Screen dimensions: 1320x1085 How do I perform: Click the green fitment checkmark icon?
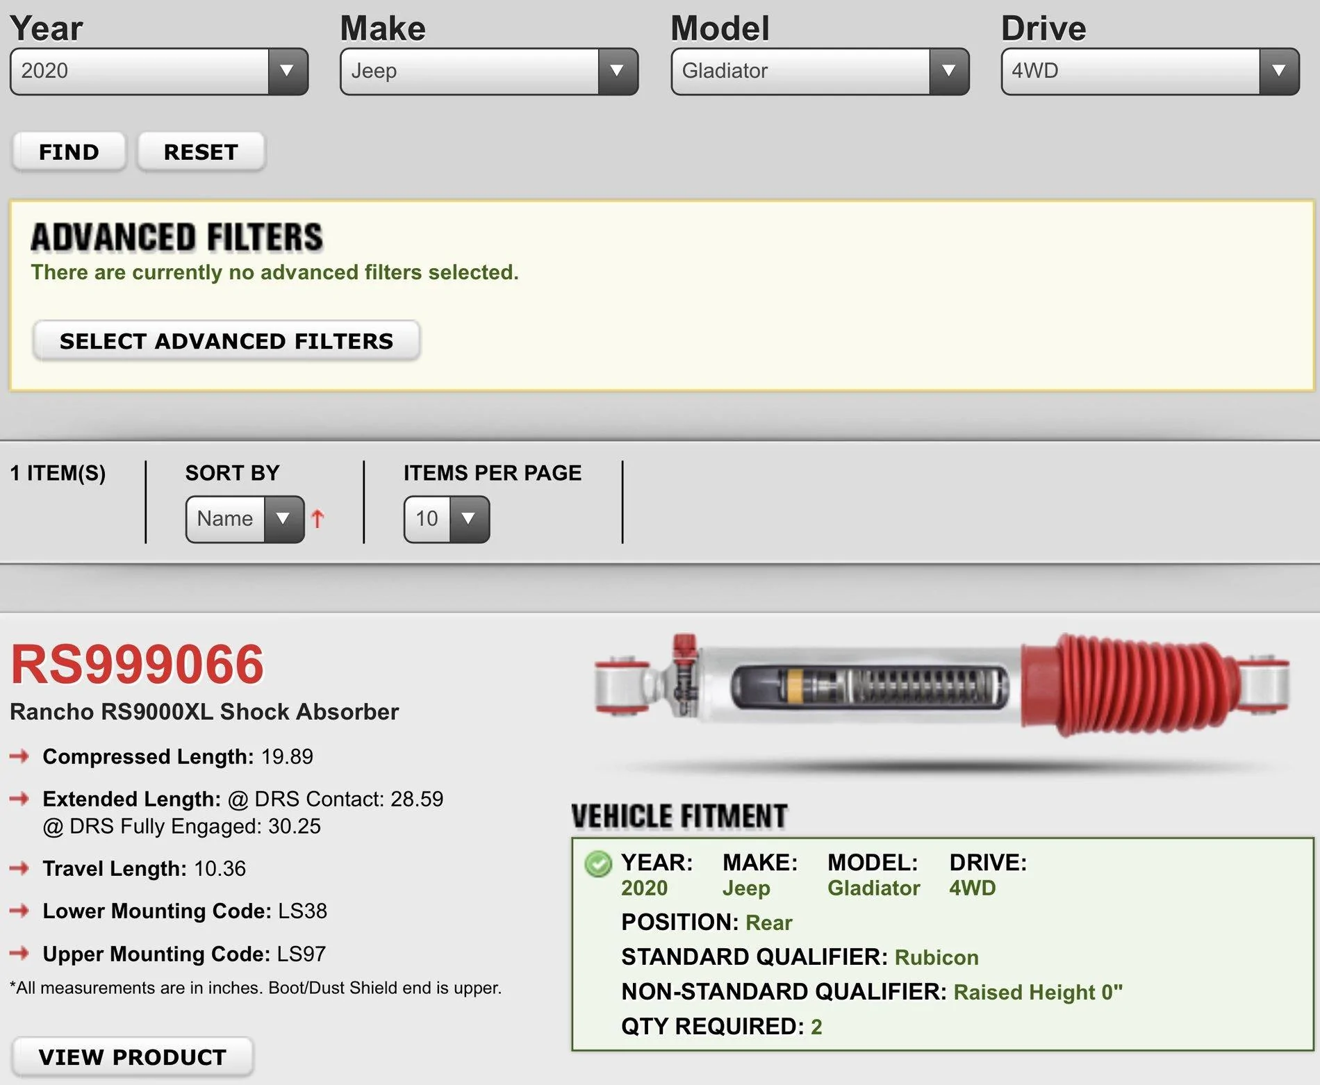[598, 864]
